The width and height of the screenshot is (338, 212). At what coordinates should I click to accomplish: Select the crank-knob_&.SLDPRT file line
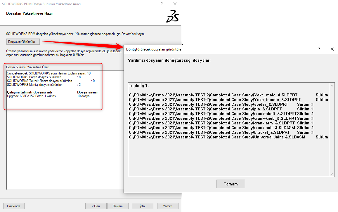click(x=221, y=119)
